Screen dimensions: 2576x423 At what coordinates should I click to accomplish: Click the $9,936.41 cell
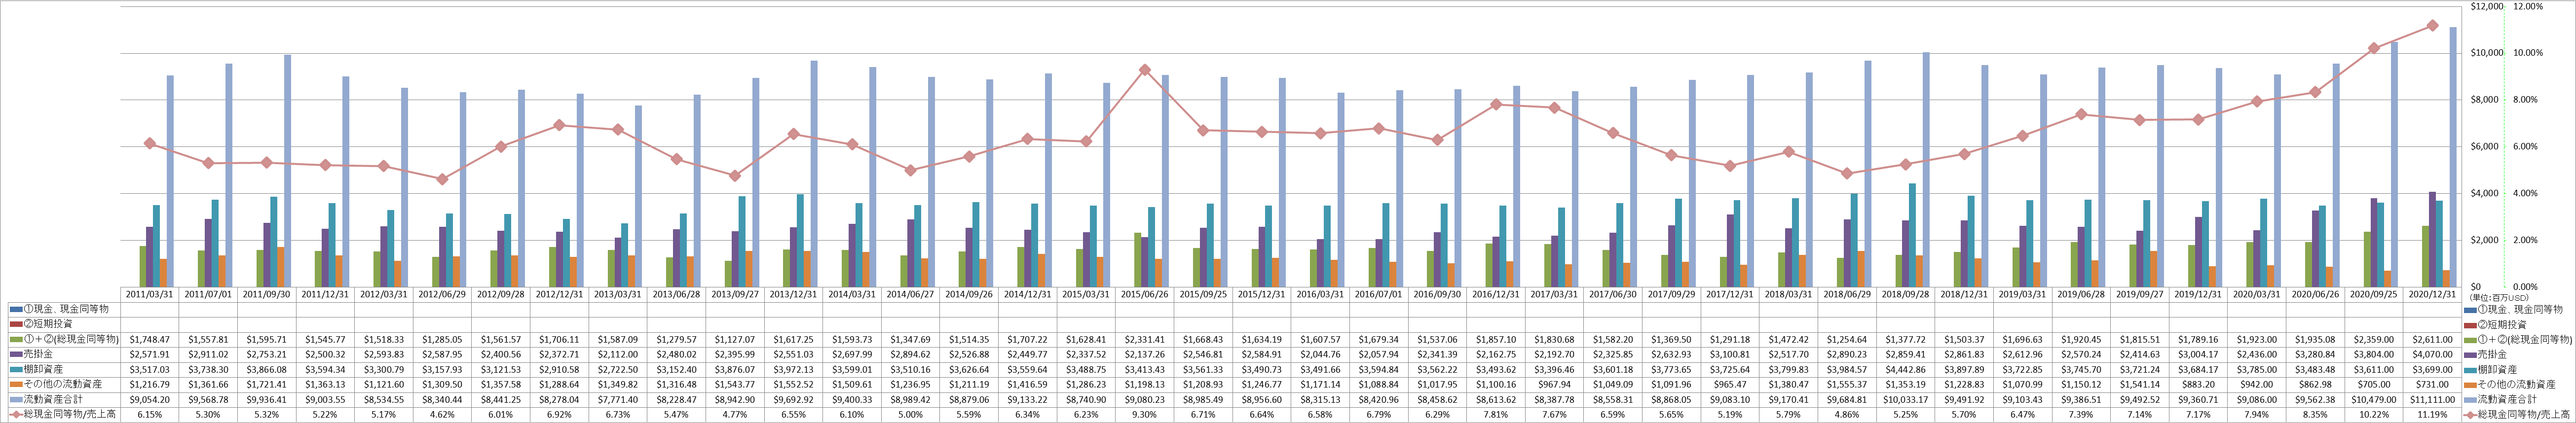(266, 399)
